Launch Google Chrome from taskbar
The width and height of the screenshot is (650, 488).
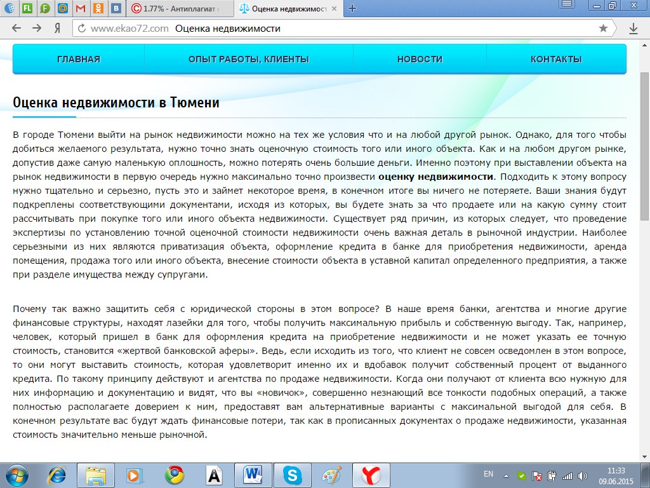point(174,475)
